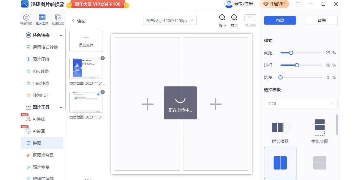Click the AI绘画 item icon
Viewport: 360px width, 180px height.
coord(28,131)
